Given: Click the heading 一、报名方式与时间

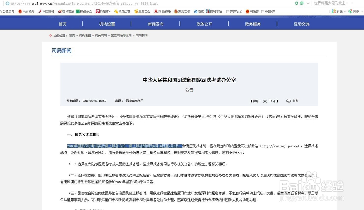Looking at the screenshot, I should pyautogui.click(x=84, y=135).
